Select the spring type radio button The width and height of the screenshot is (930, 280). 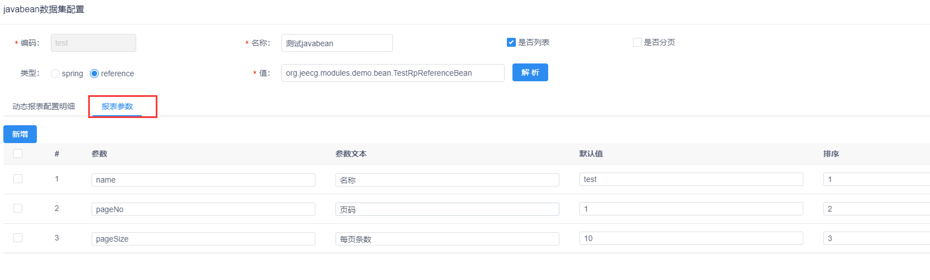click(x=55, y=73)
